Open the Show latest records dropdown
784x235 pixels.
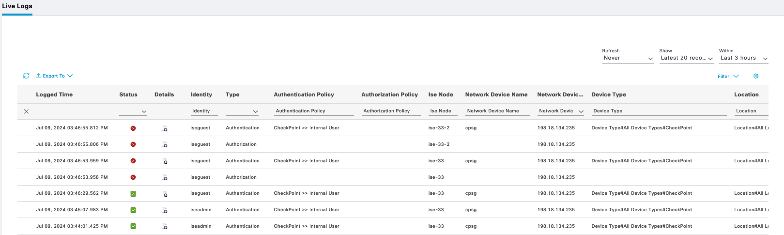686,58
